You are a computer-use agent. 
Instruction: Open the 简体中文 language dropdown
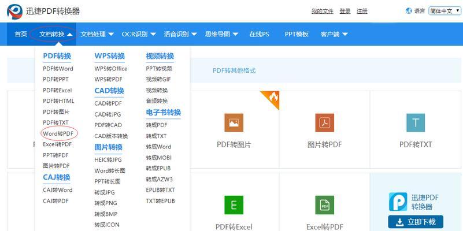(445, 11)
